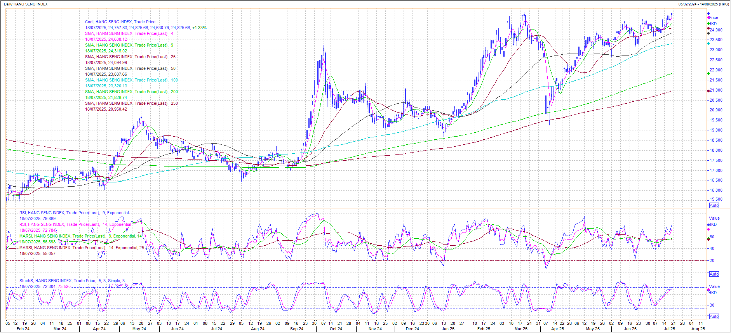Select 'Cndl, HANG SENG INDEX, Trade Price' legend
This screenshot has height=333, width=731.
tap(120, 22)
